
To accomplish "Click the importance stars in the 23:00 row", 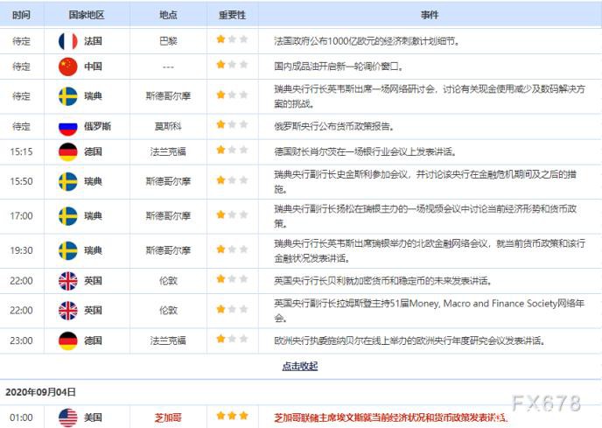I will (x=232, y=339).
